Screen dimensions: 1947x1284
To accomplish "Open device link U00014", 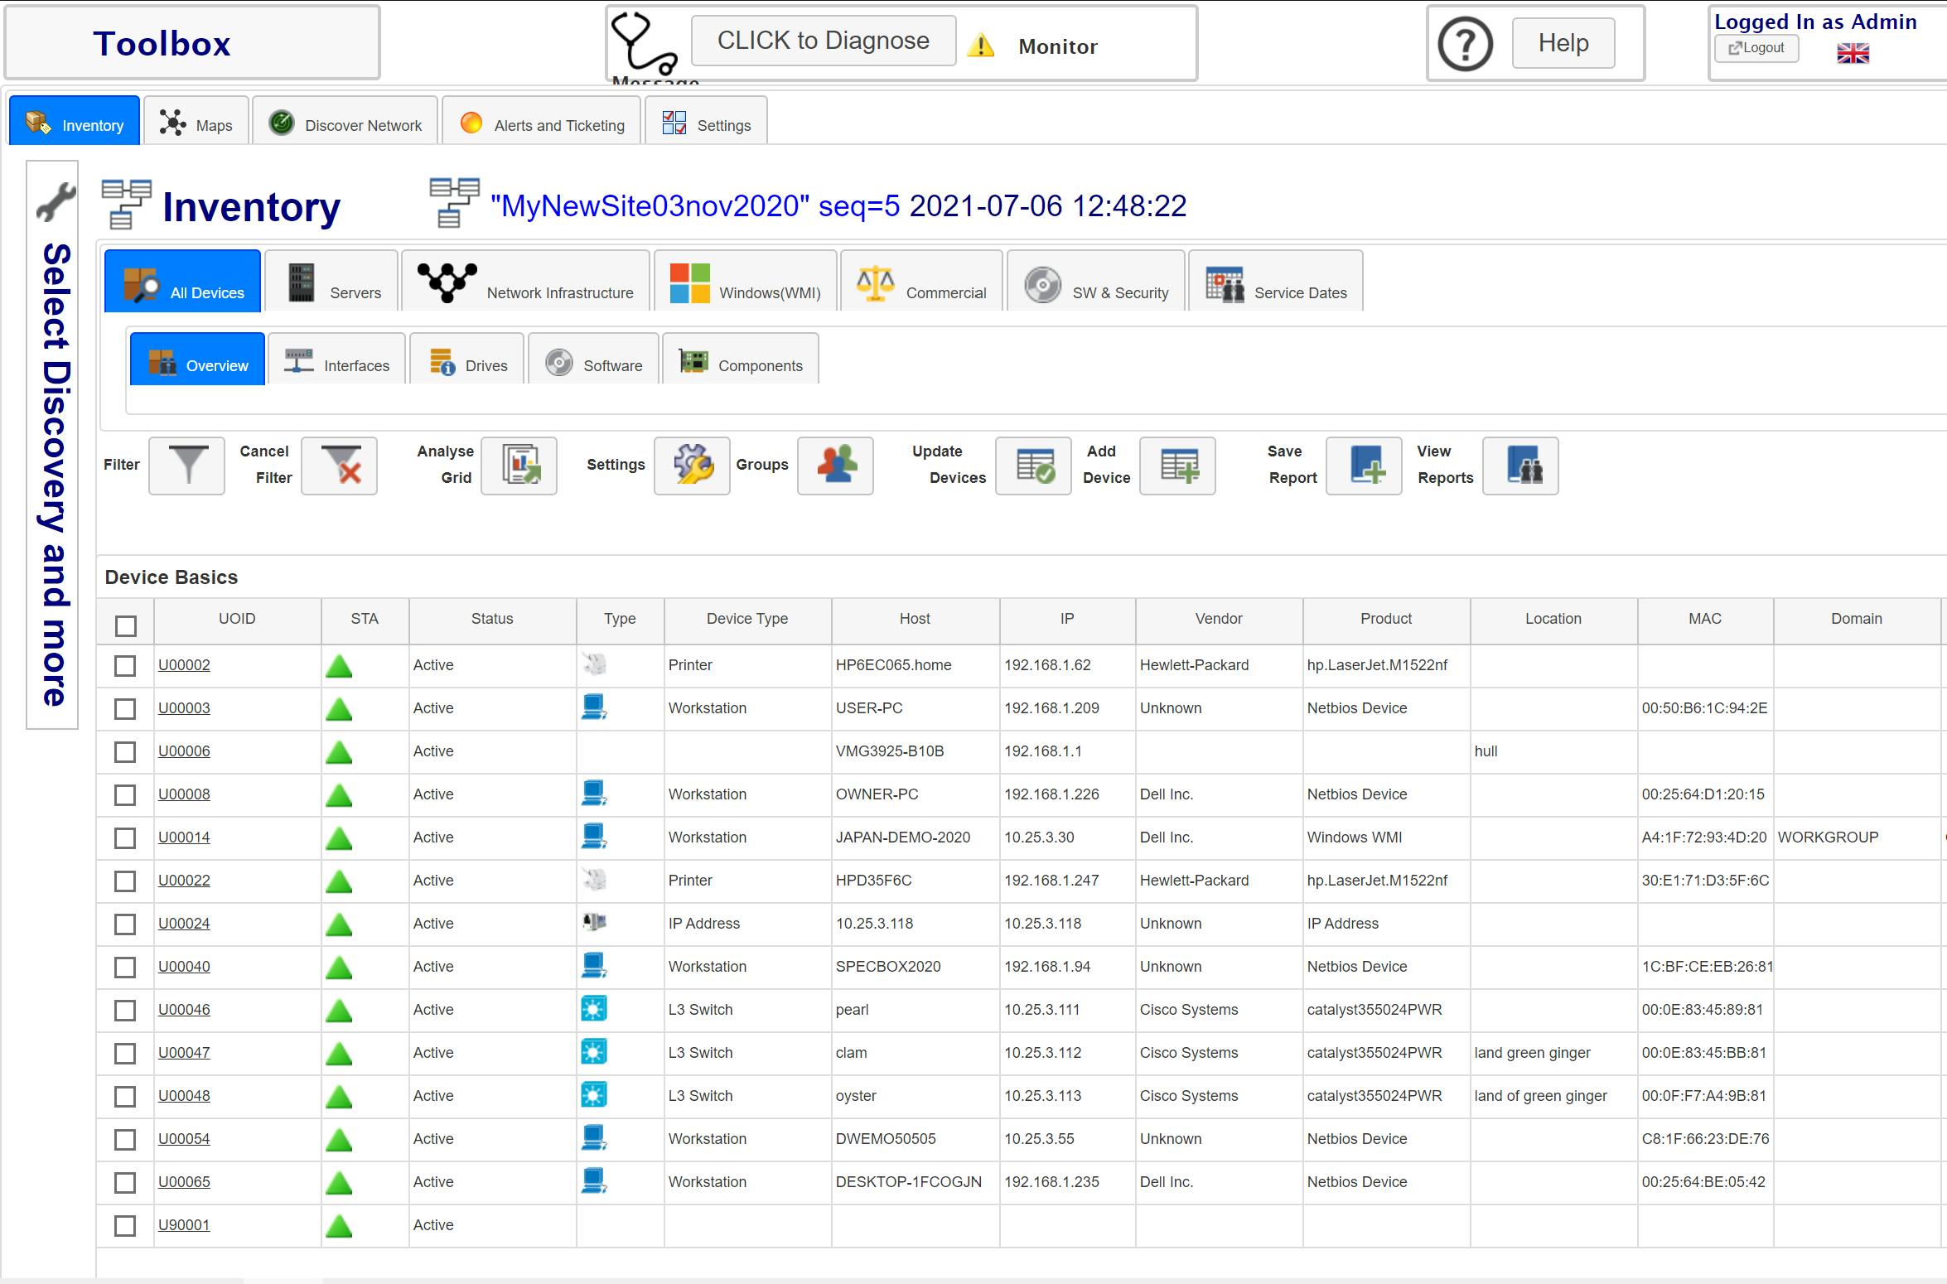I will coord(184,837).
